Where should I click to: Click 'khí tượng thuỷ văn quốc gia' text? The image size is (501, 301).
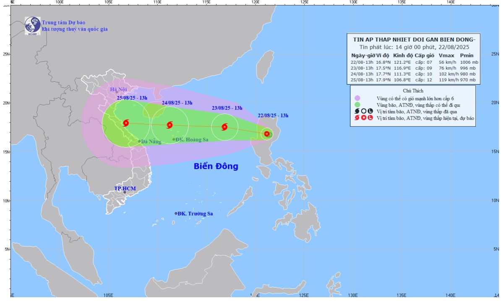(x=75, y=29)
